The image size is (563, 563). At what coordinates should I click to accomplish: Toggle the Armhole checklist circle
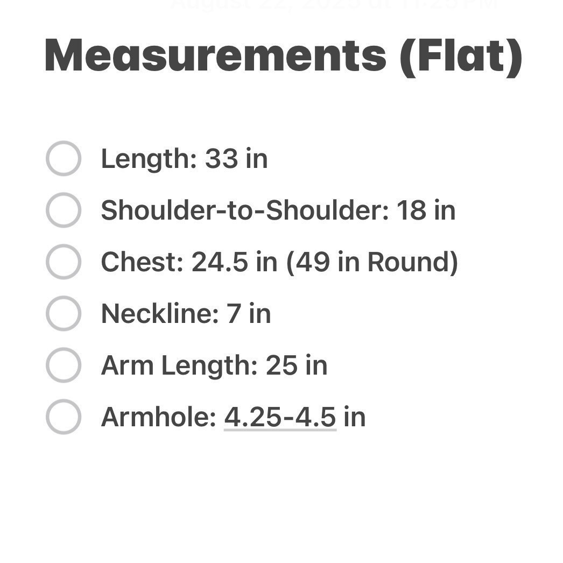tap(63, 417)
